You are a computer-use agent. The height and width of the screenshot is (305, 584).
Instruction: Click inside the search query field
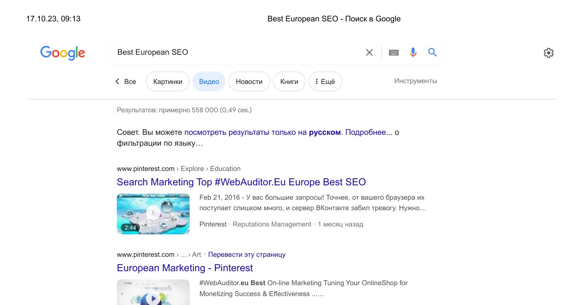click(234, 52)
